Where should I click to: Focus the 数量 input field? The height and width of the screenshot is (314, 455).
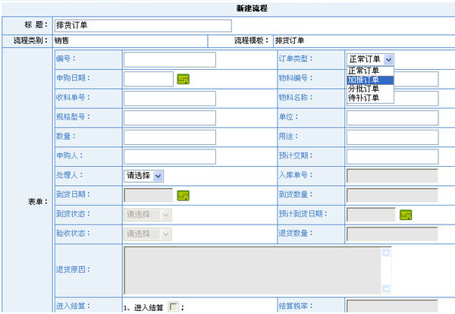[170, 137]
